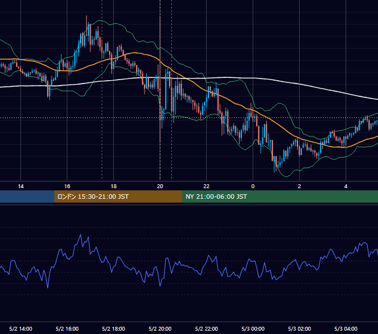
Task: Click the 14 hour axis label
Action: pos(21,186)
